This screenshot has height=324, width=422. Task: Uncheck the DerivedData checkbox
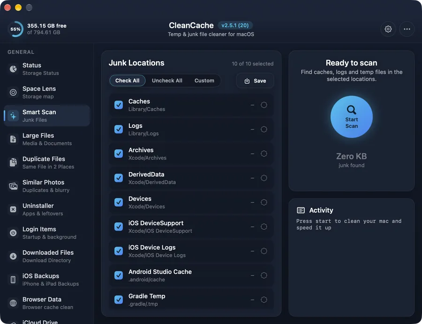119,178
